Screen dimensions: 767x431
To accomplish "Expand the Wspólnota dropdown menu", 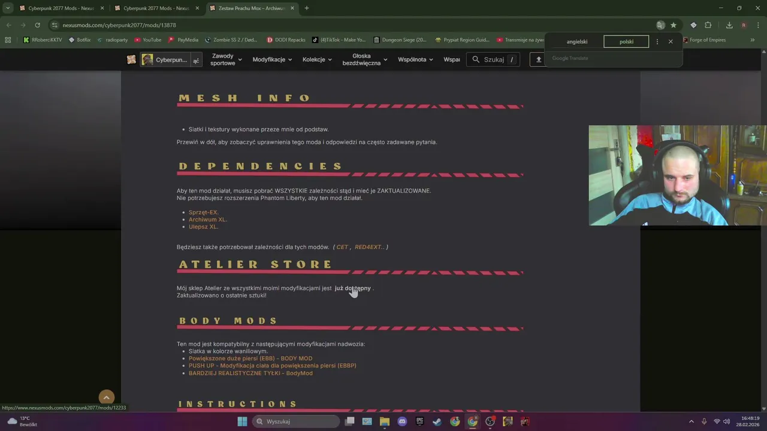I will click(415, 59).
